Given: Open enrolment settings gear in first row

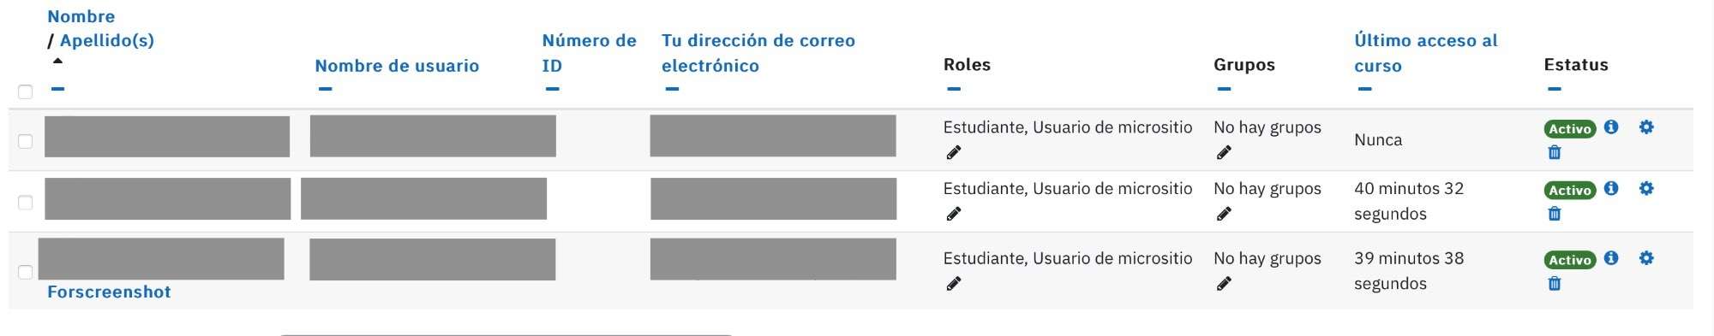Looking at the screenshot, I should tap(1646, 127).
